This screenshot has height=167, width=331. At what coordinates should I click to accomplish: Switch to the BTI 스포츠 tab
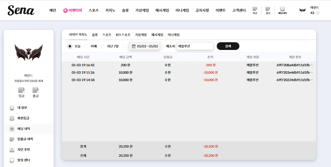pyautogui.click(x=123, y=35)
